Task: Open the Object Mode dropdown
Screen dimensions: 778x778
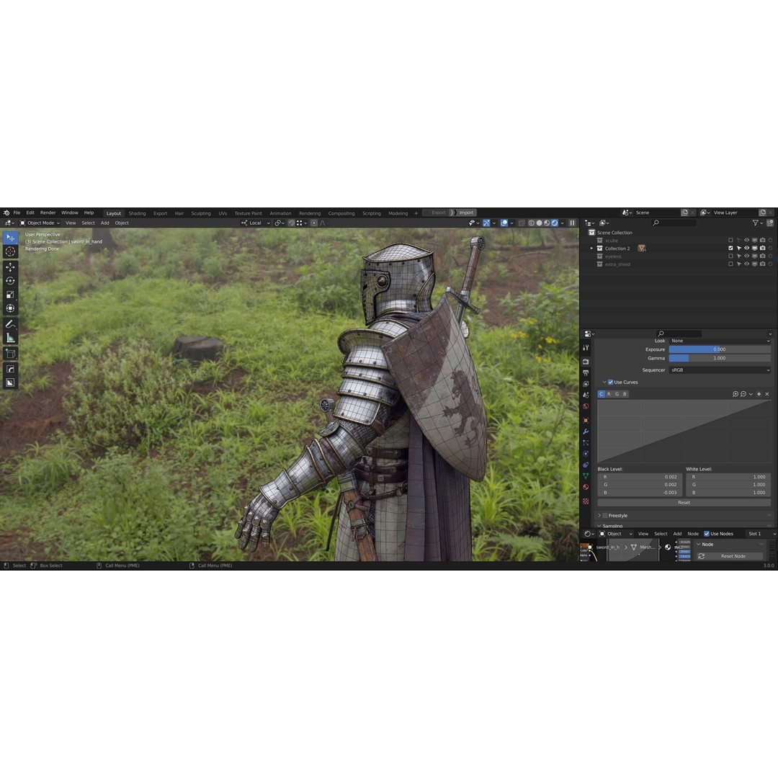Action: (x=40, y=223)
